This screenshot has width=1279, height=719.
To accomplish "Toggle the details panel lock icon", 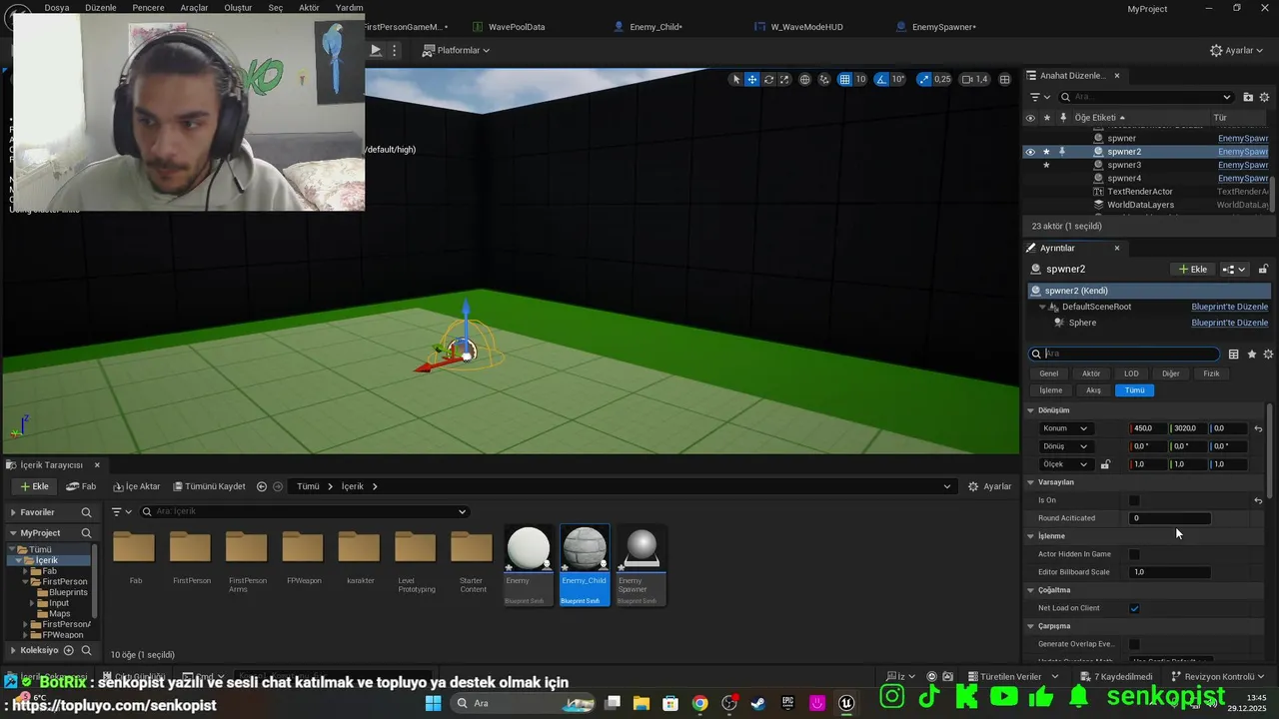I will tap(1263, 270).
